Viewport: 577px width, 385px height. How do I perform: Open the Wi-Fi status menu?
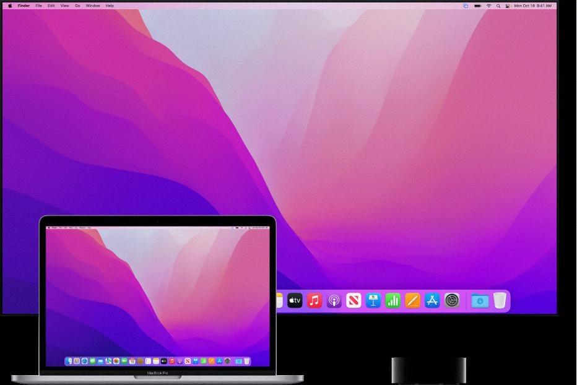point(489,6)
